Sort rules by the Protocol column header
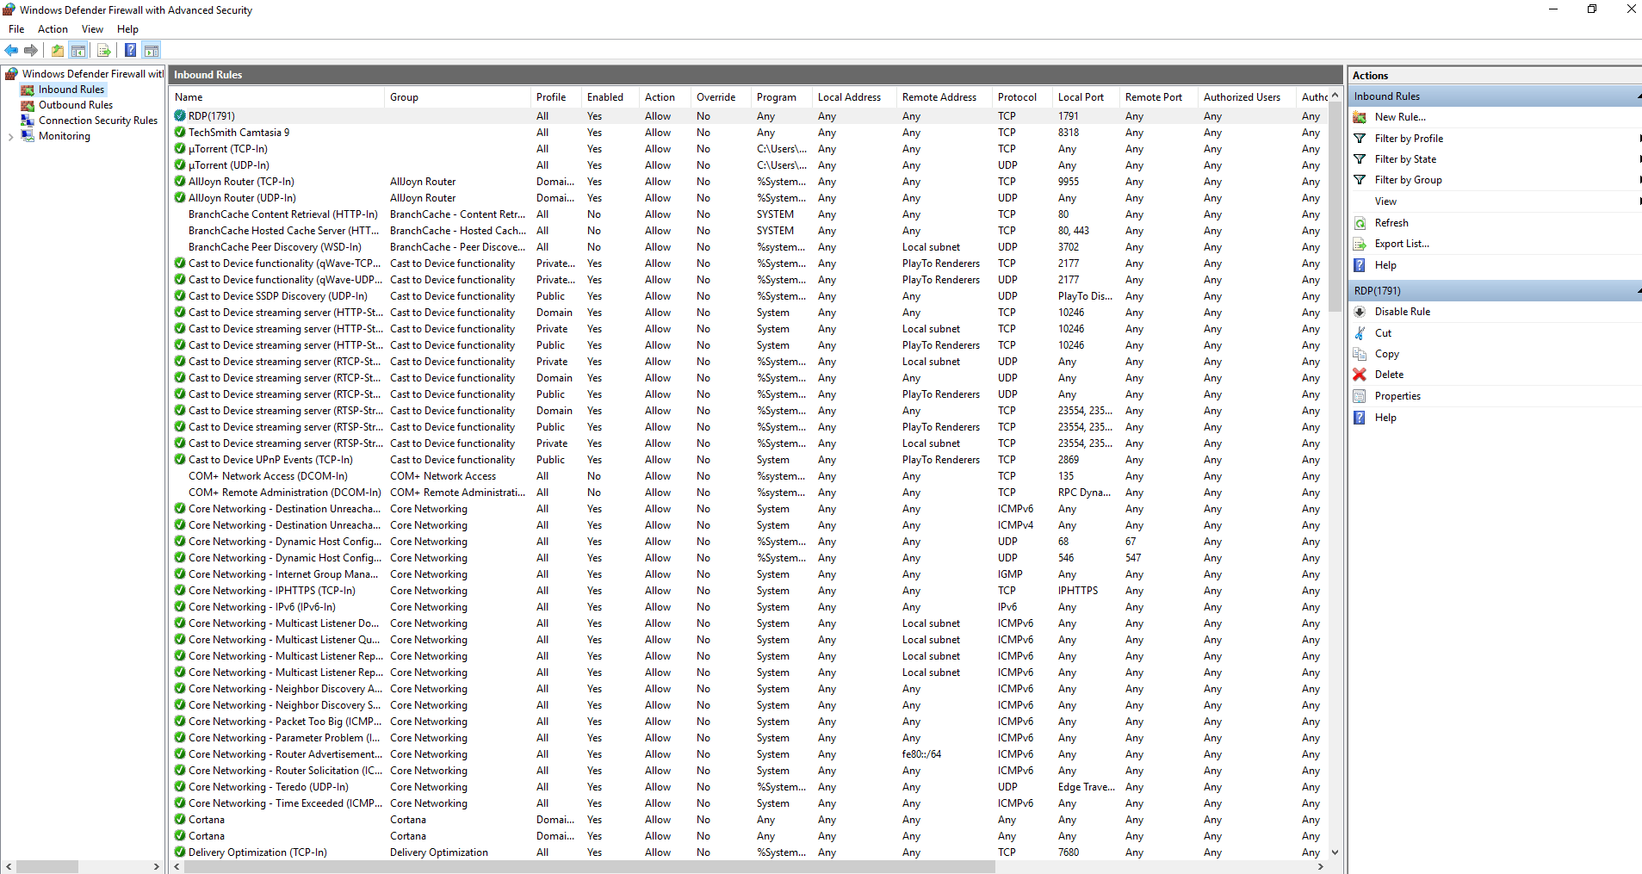This screenshot has width=1642, height=874. [x=1017, y=97]
